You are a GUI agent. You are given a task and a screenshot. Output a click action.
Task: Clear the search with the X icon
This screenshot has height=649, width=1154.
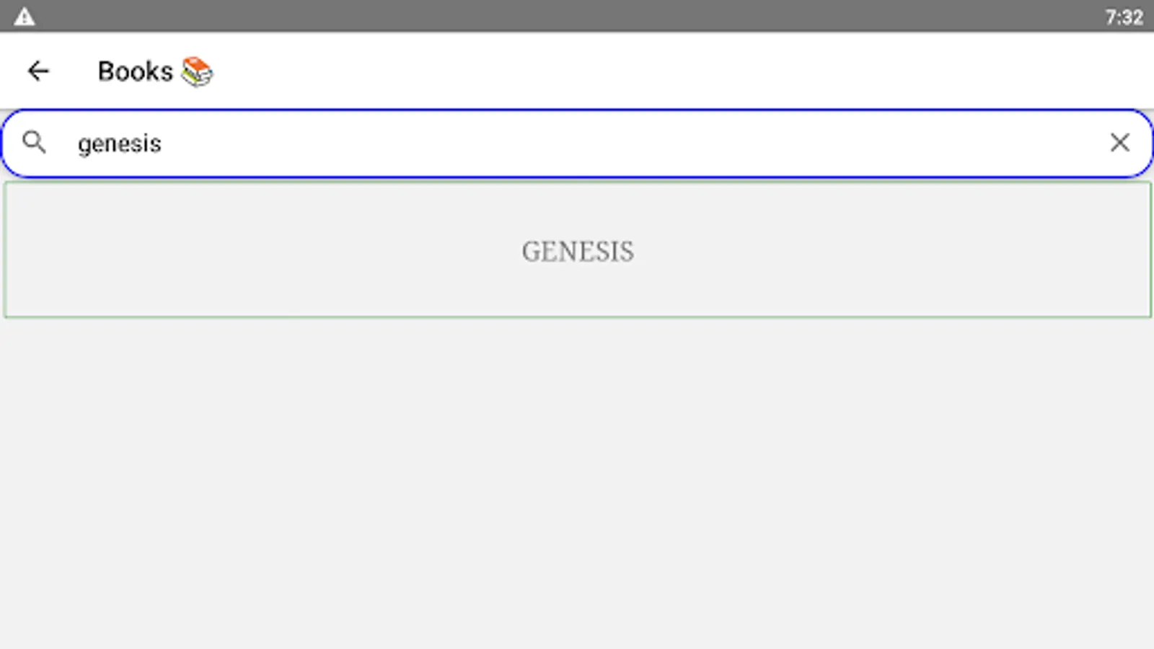(x=1119, y=143)
